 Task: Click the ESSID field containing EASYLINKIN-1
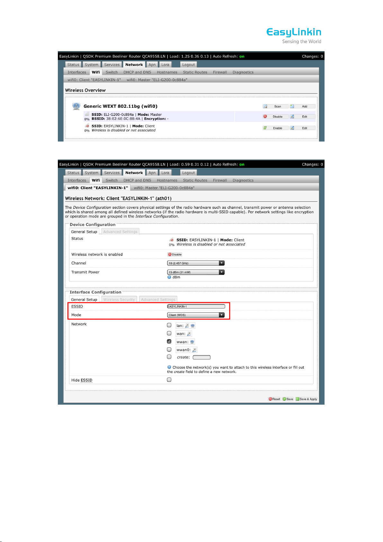tap(196, 307)
